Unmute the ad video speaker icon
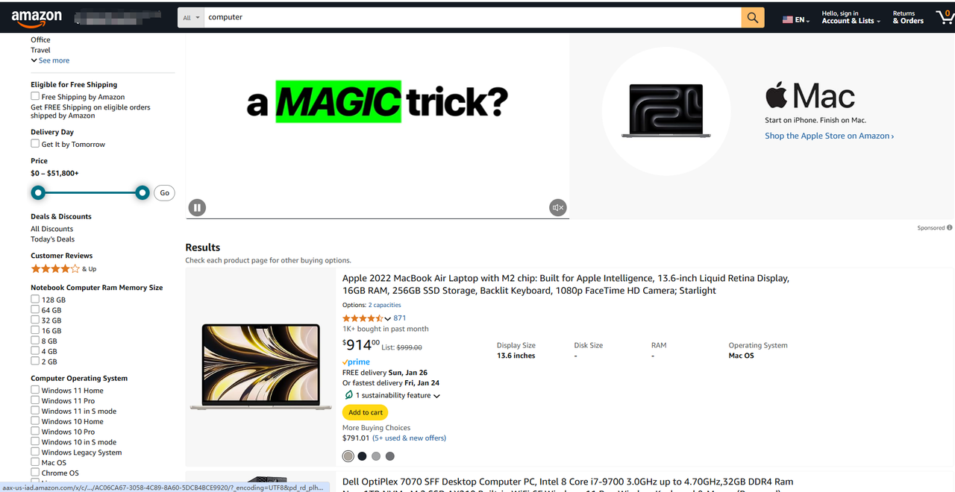The height and width of the screenshot is (492, 955). 558,208
